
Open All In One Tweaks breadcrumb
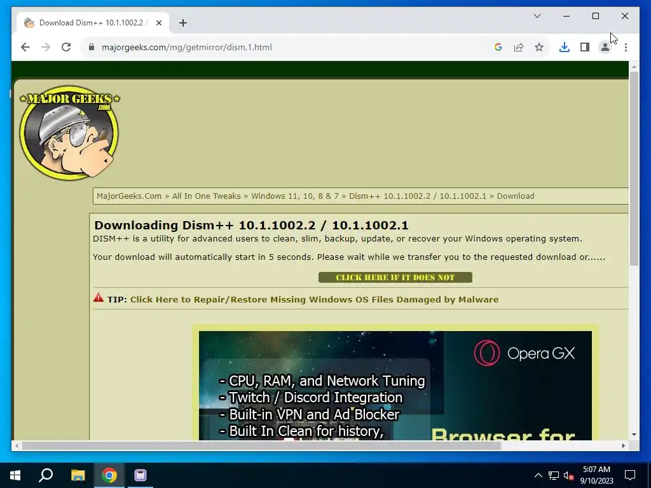click(207, 196)
